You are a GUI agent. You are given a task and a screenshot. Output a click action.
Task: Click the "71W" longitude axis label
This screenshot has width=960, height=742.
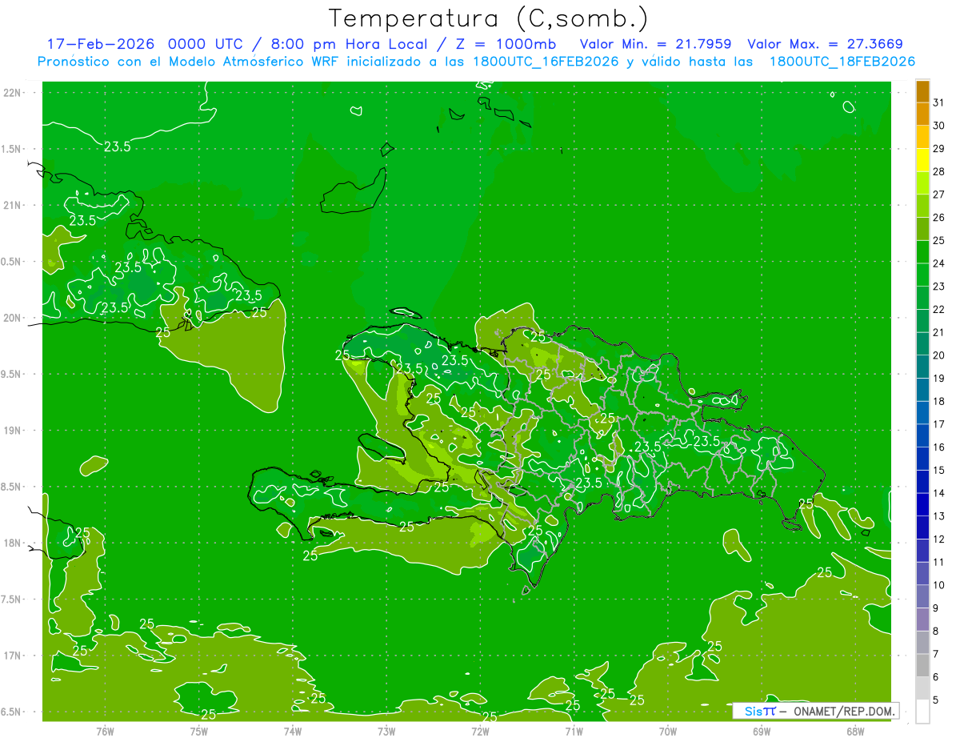click(574, 731)
